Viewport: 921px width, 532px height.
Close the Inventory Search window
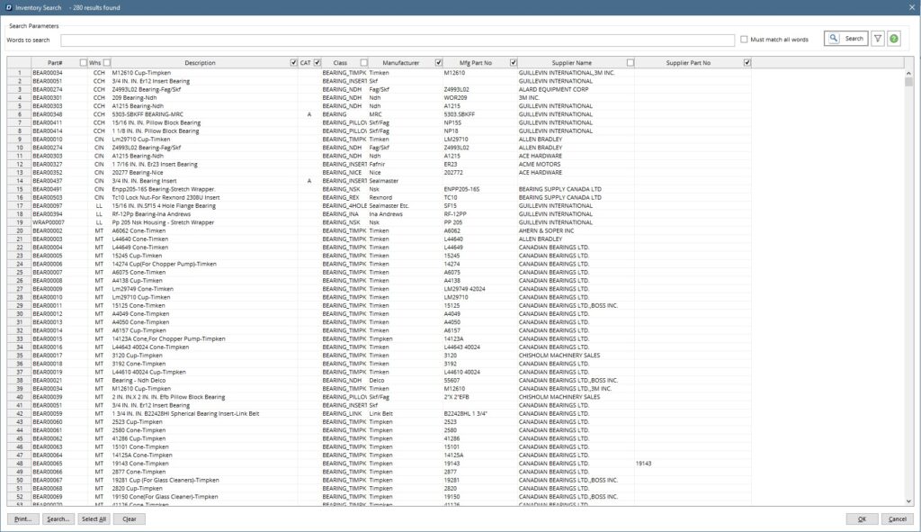(909, 6)
